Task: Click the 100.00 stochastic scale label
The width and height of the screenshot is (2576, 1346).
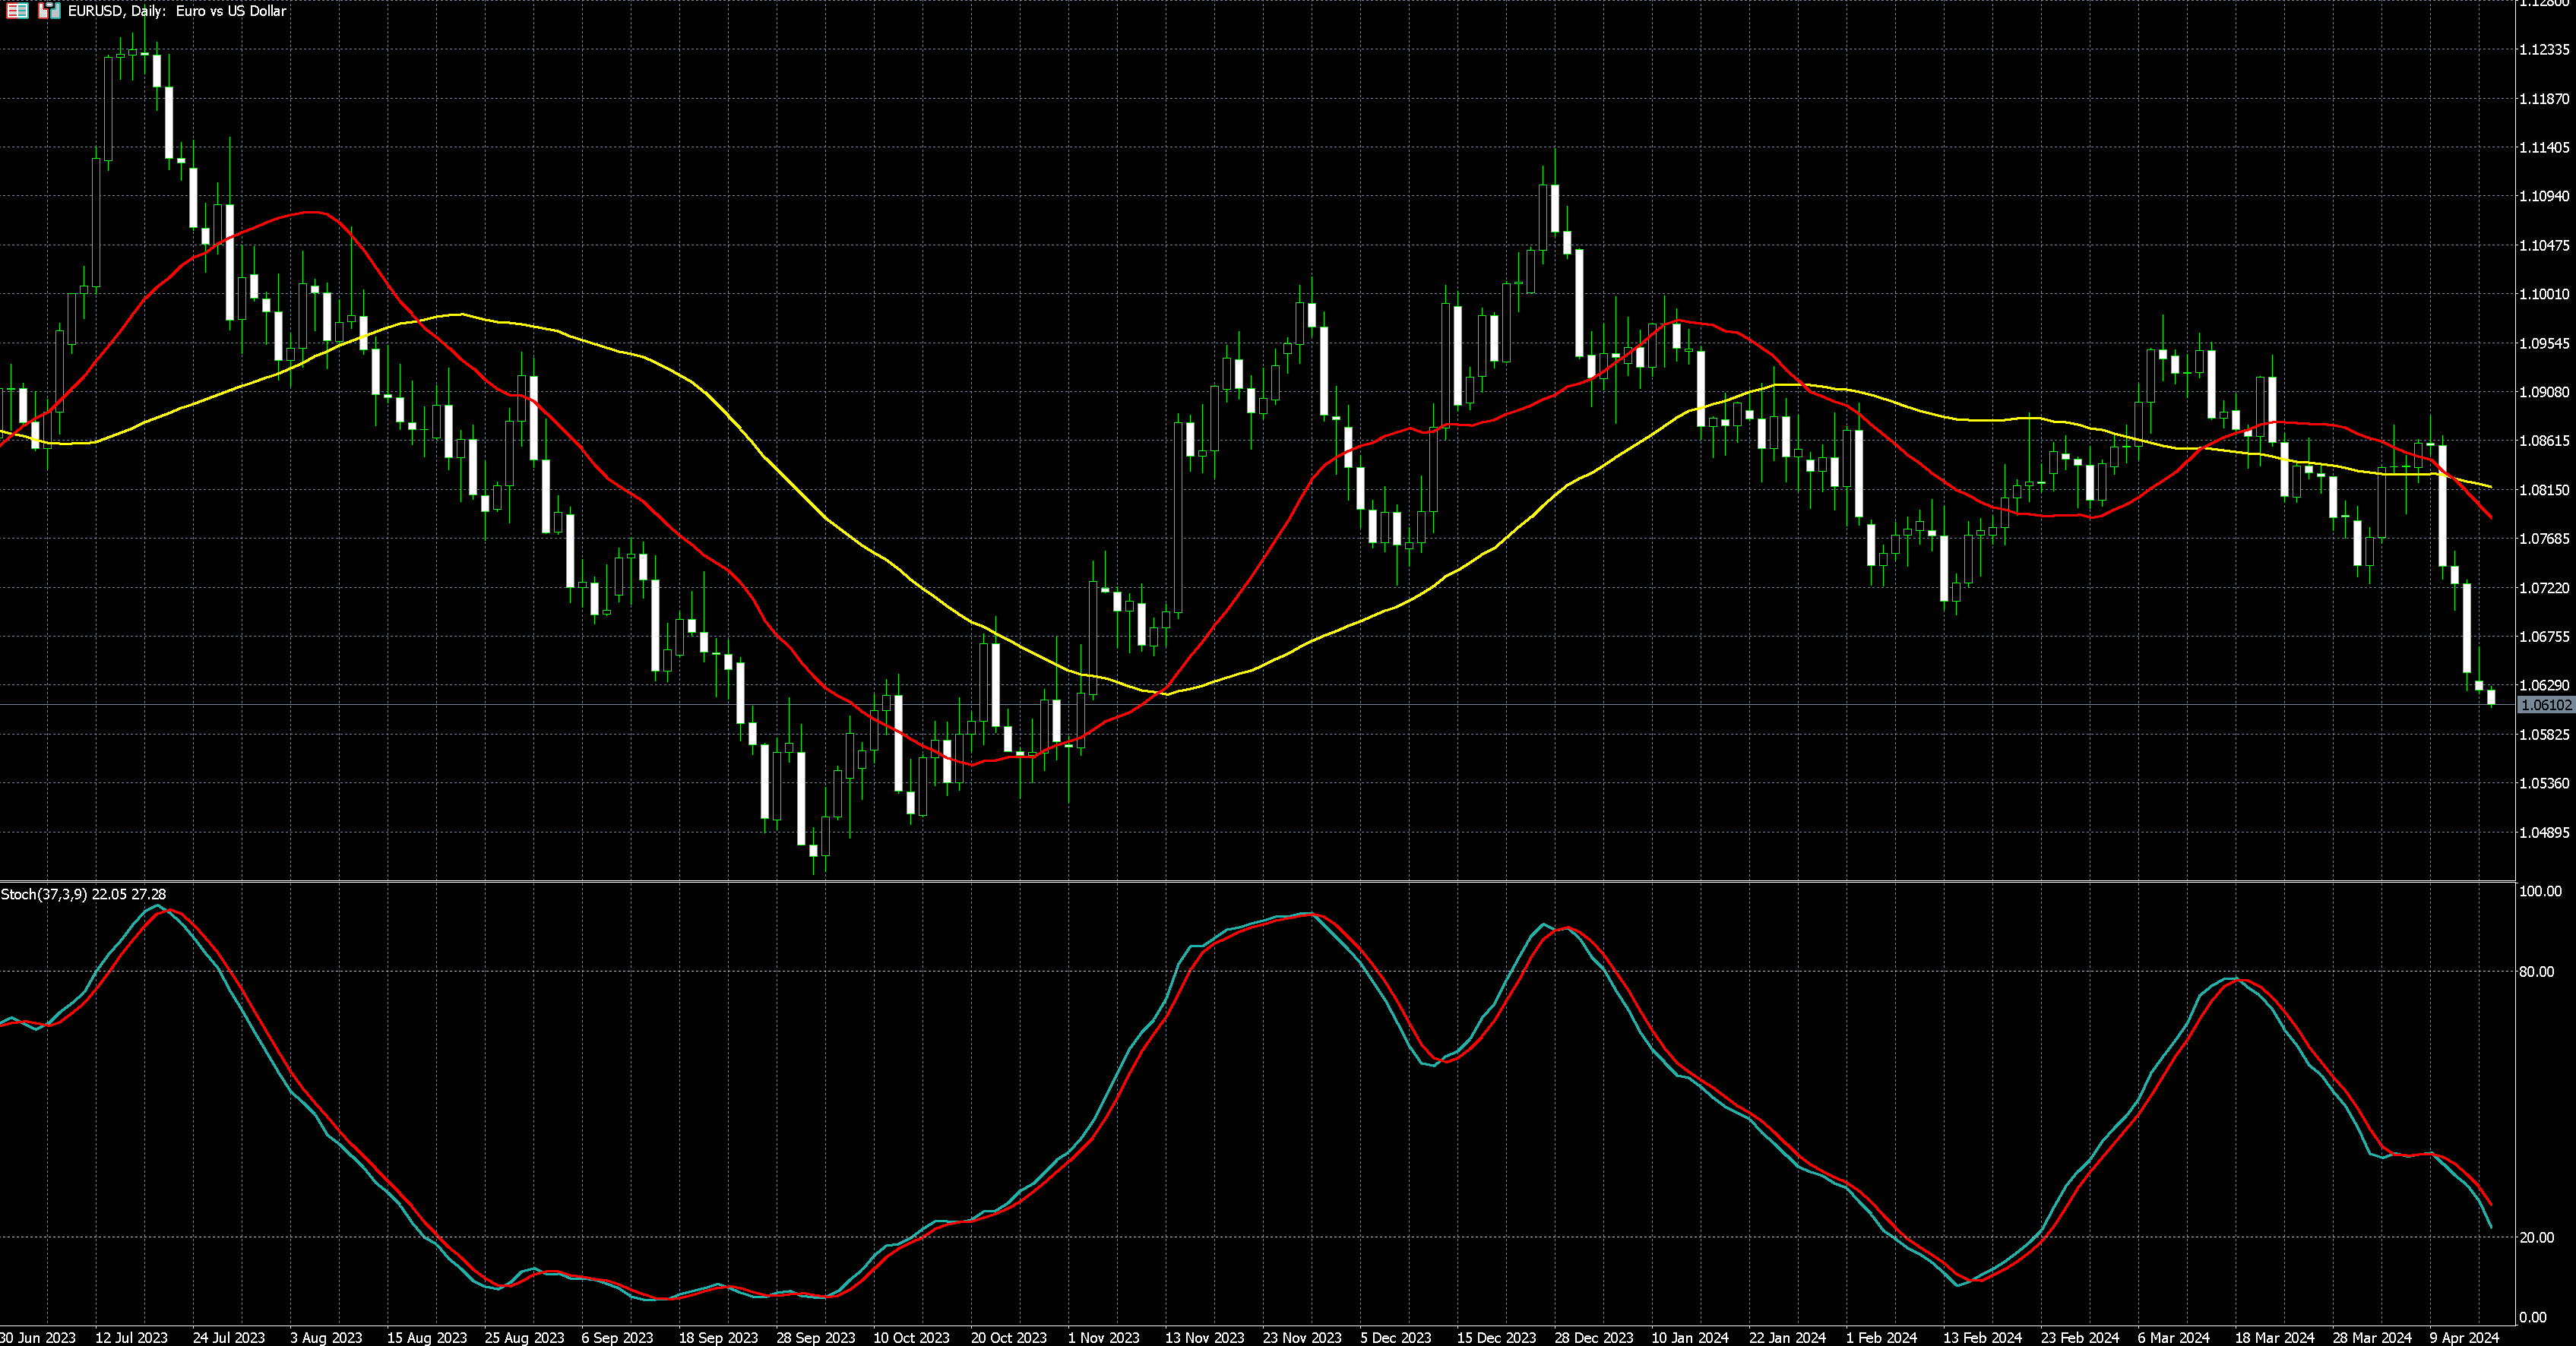Action: (2540, 891)
